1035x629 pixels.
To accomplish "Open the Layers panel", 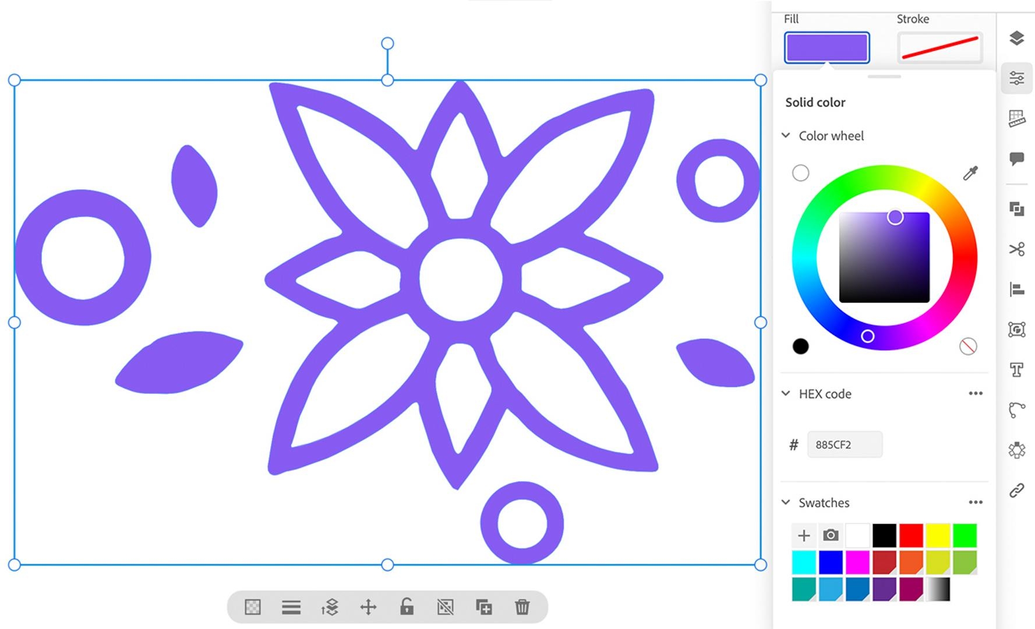I will tap(1016, 38).
